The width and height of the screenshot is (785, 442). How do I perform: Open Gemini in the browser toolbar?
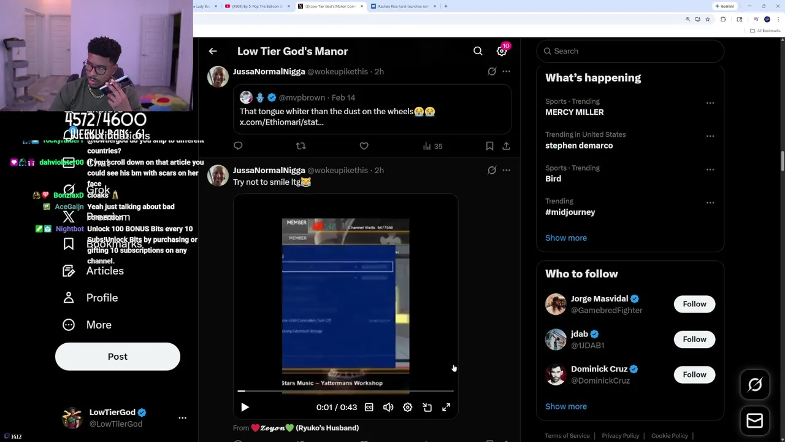click(x=725, y=6)
